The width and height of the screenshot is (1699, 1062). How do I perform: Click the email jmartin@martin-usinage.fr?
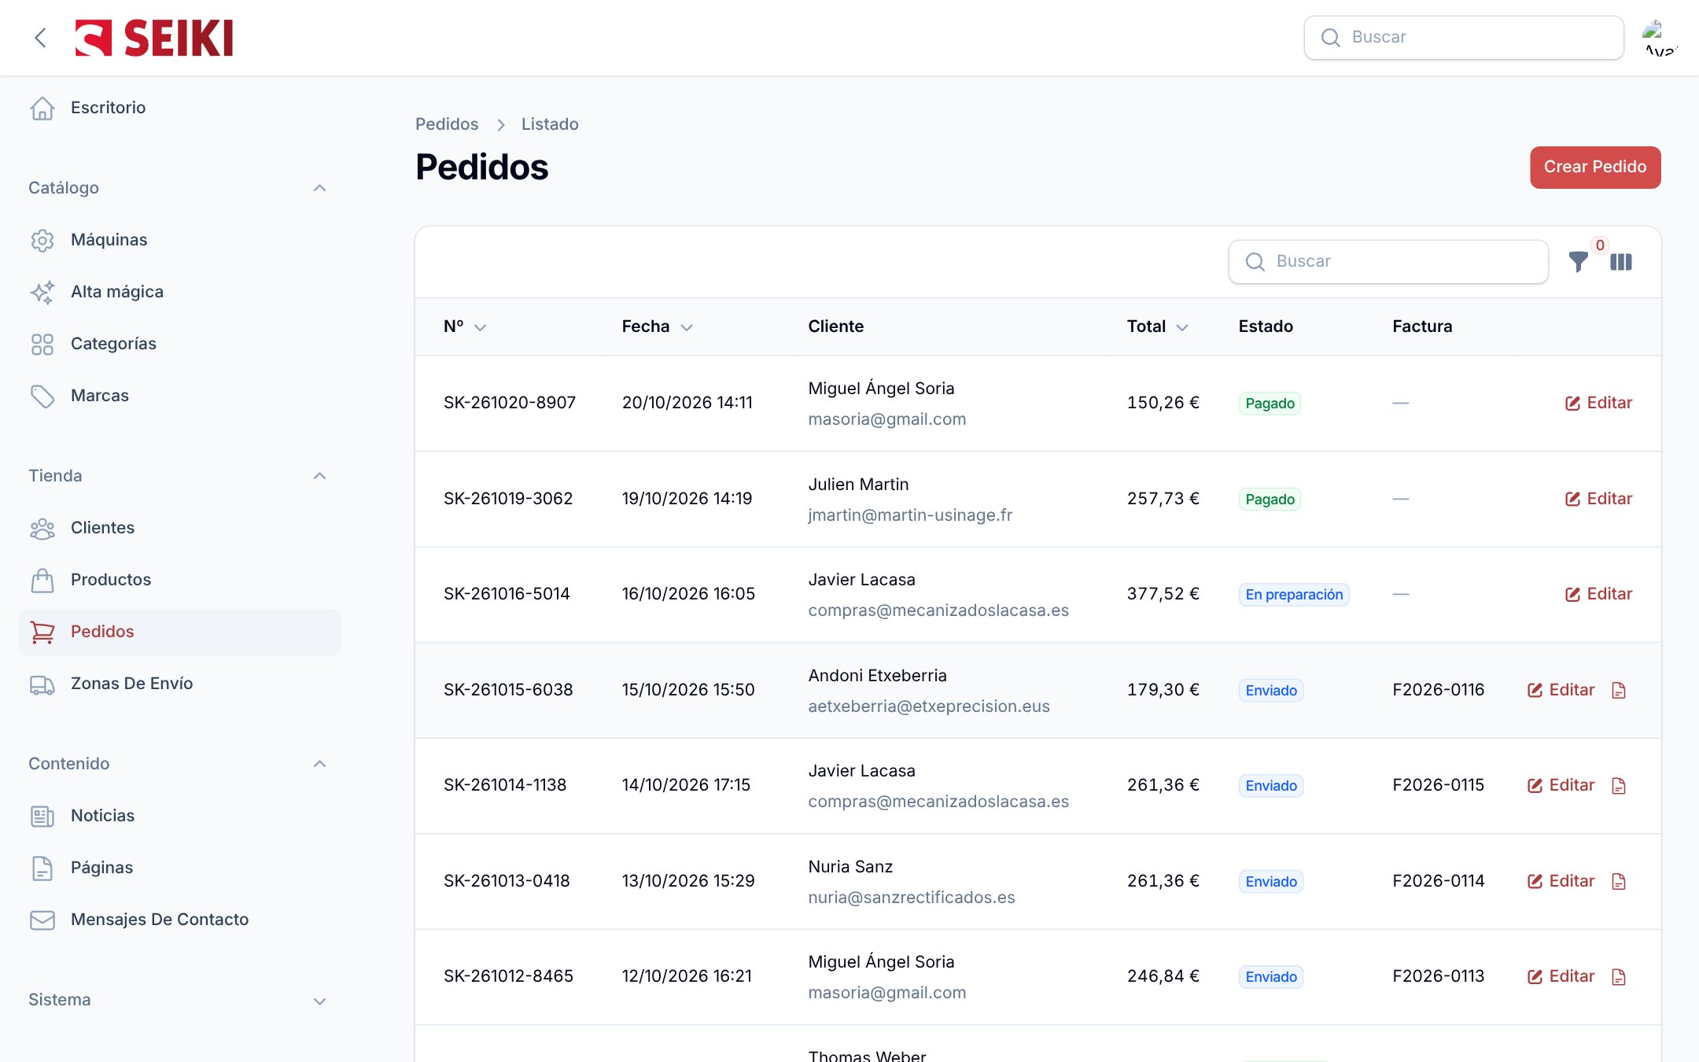click(x=910, y=515)
